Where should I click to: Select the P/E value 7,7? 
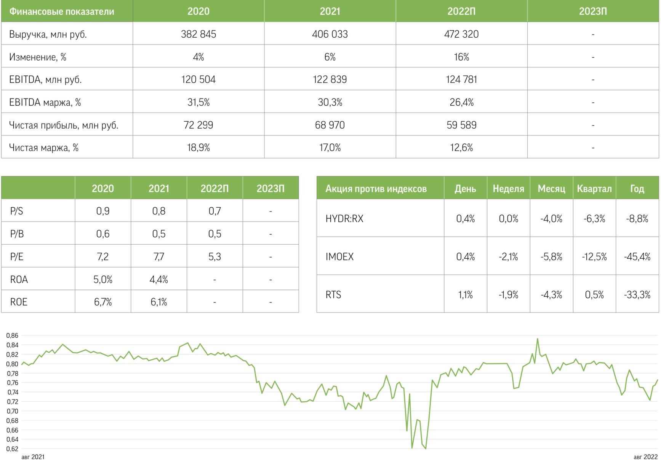pyautogui.click(x=159, y=257)
